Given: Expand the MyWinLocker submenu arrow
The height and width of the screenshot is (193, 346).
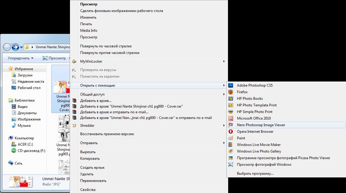Looking at the screenshot, I should tap(224, 61).
